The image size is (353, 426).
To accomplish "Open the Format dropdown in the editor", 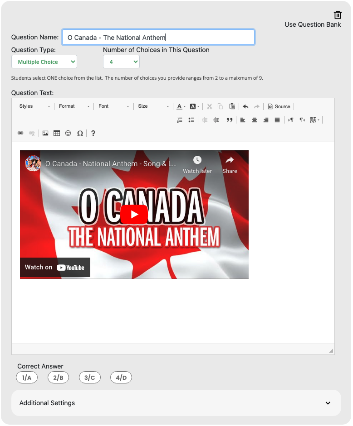I will click(x=74, y=106).
